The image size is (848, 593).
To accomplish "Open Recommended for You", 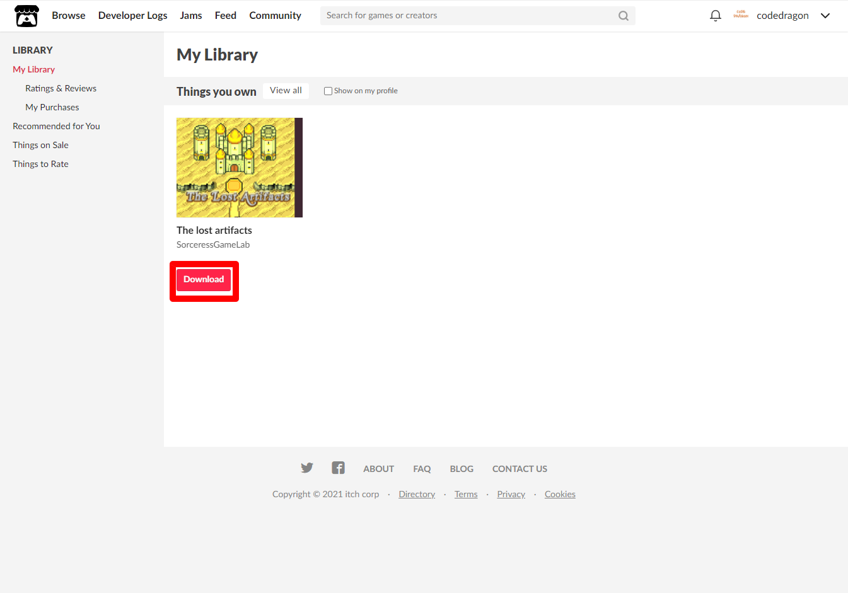I will click(x=57, y=126).
